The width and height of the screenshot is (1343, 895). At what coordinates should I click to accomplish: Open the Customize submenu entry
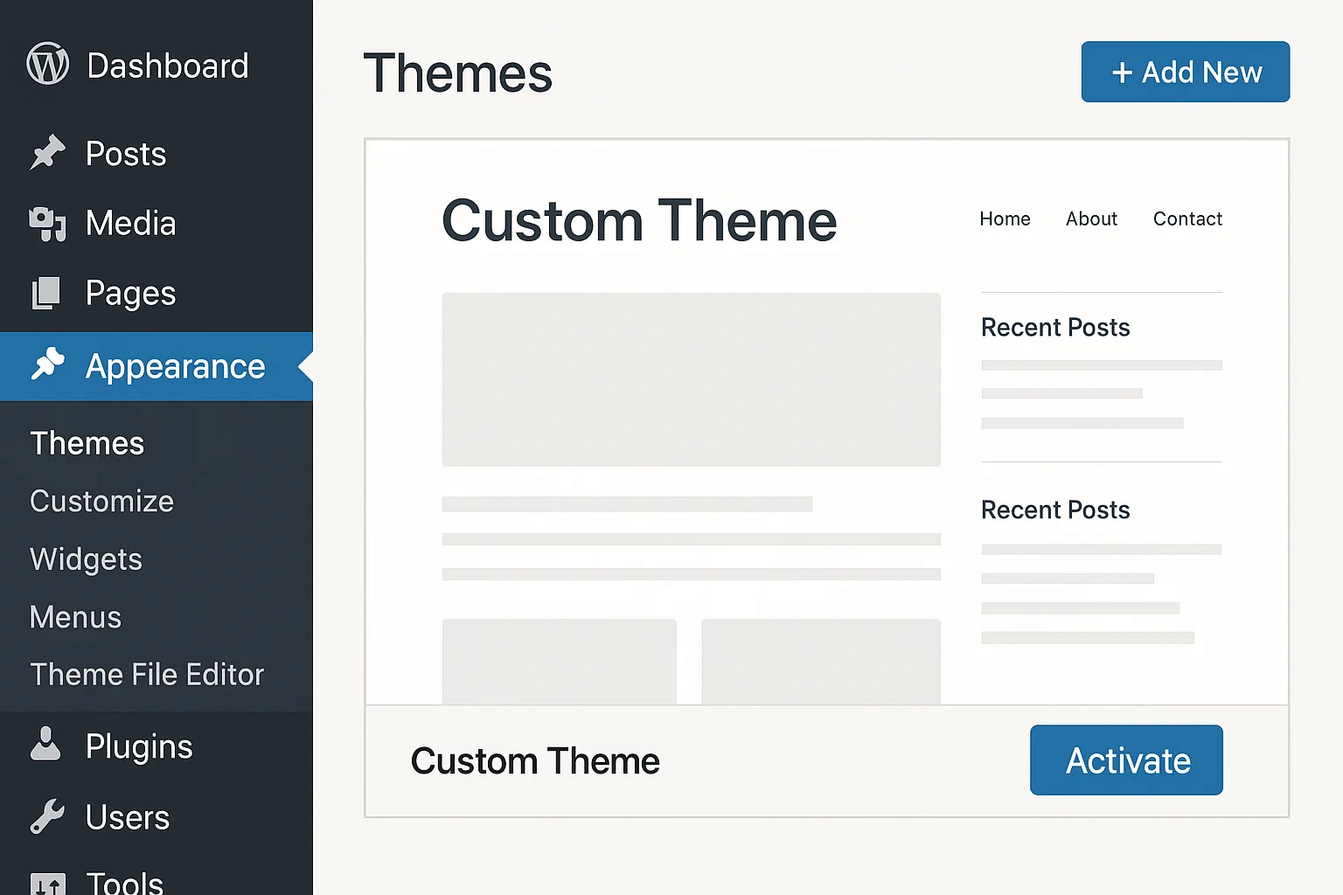tap(101, 502)
